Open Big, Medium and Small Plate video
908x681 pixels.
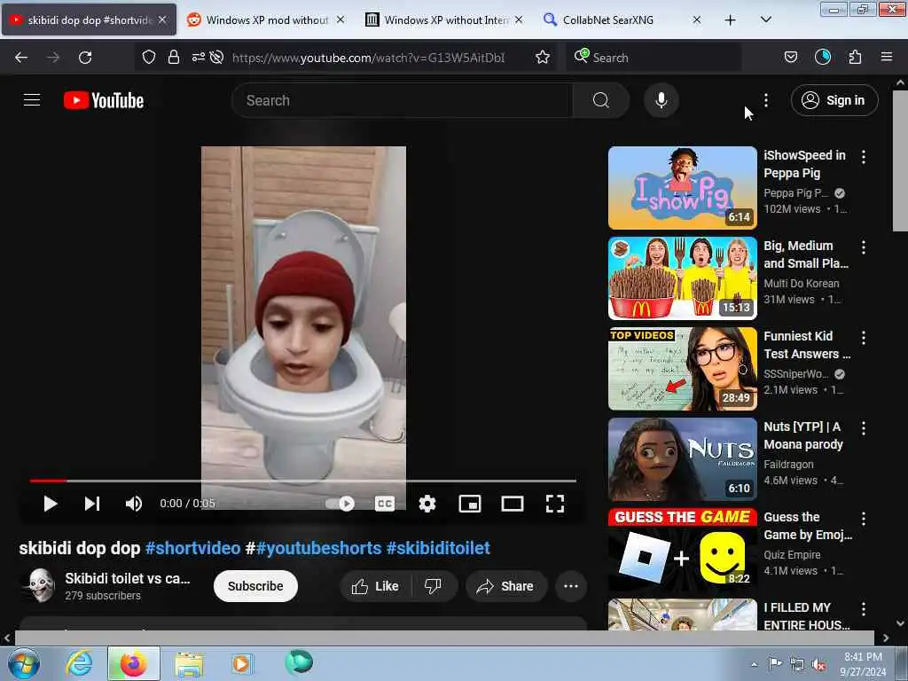point(682,278)
